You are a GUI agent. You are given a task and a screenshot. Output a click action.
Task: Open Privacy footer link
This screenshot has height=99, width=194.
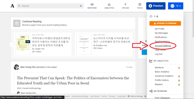(x=112, y=96)
